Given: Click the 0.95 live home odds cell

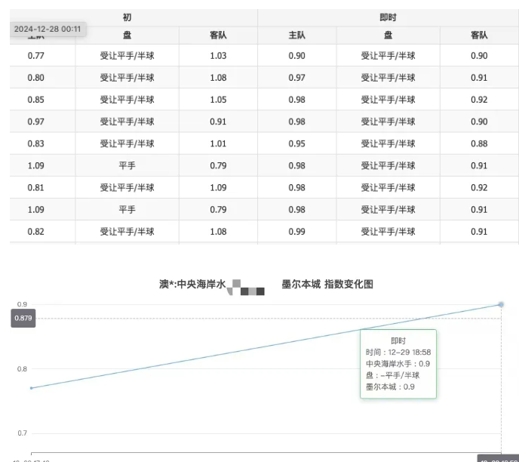Looking at the screenshot, I should point(296,143).
